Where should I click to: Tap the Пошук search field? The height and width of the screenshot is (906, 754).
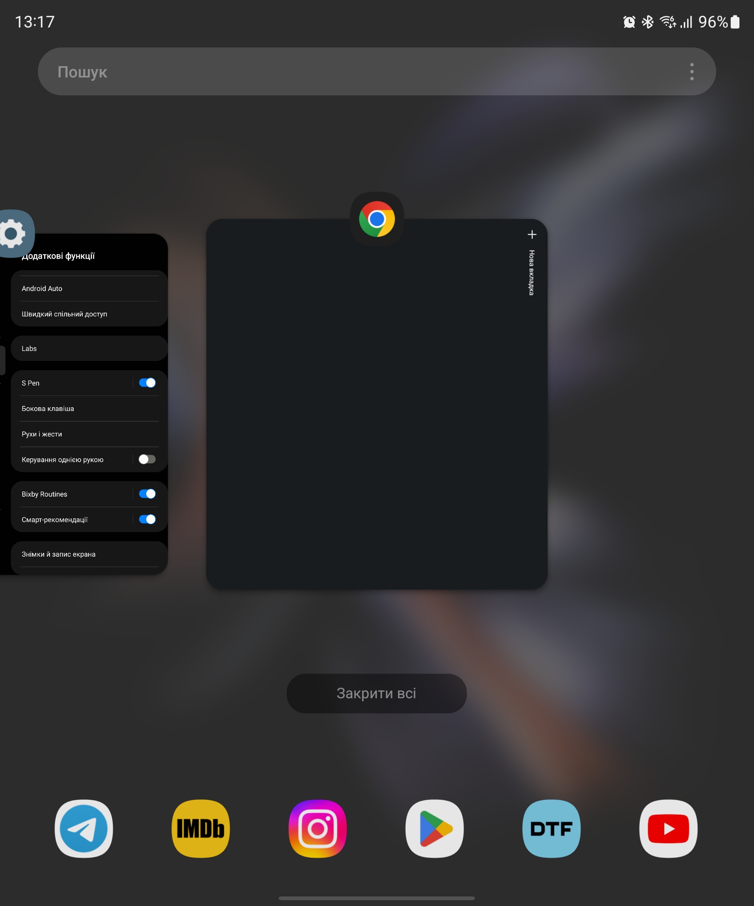click(x=345, y=72)
